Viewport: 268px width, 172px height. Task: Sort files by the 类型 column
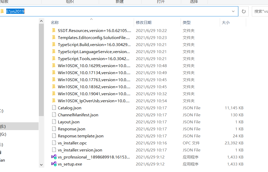pos(186,22)
